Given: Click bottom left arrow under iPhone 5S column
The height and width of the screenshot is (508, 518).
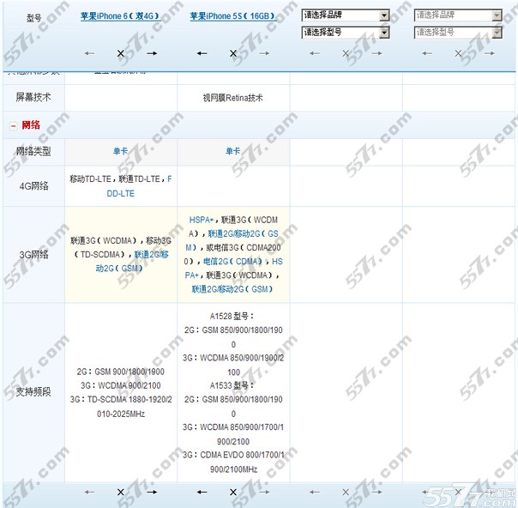Looking at the screenshot, I should click(x=202, y=493).
